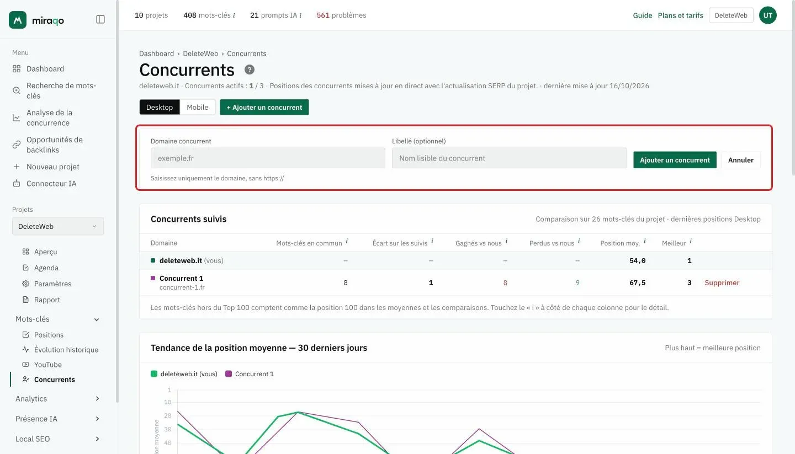Expand the Analytics section

point(57,399)
